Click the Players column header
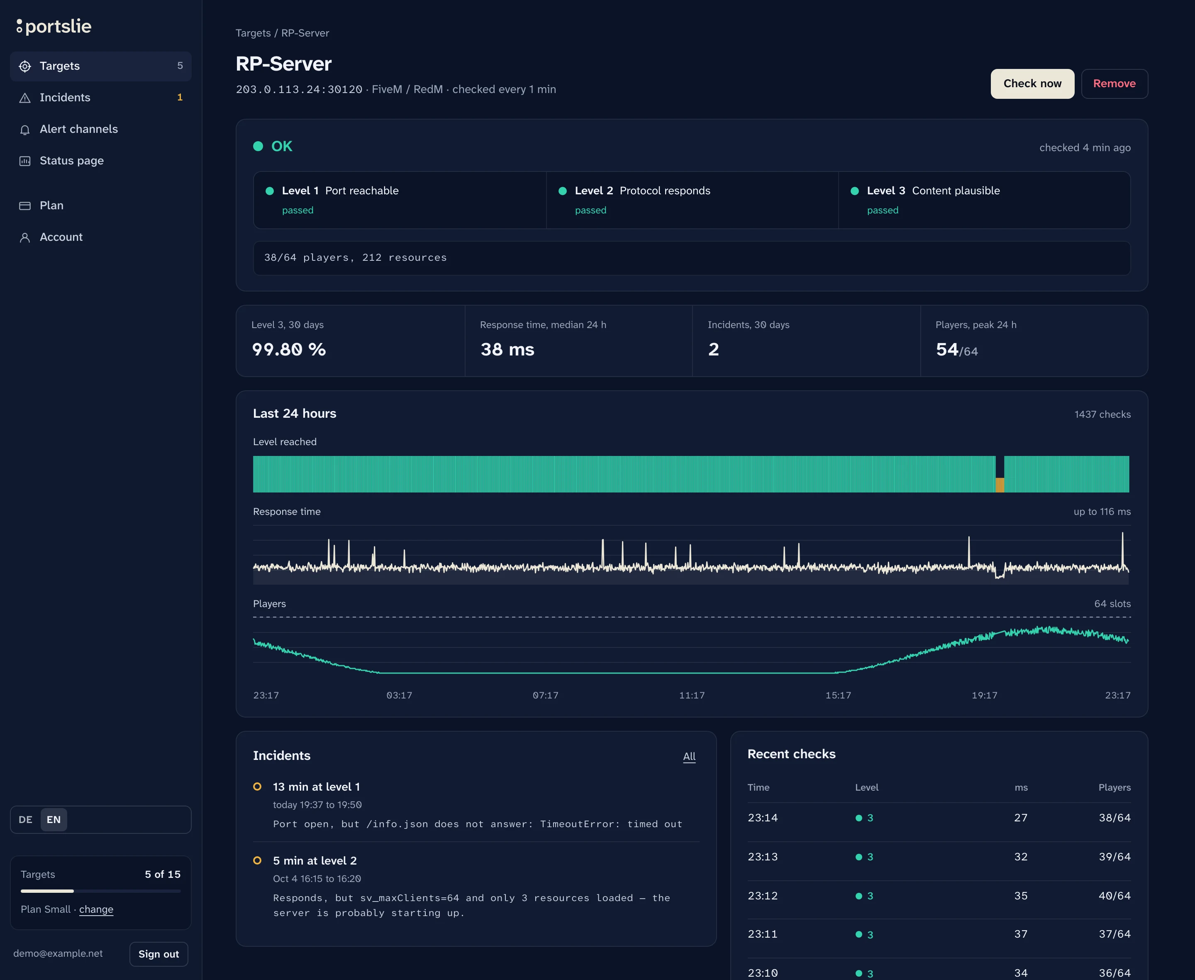This screenshot has width=1195, height=980. pos(1115,787)
